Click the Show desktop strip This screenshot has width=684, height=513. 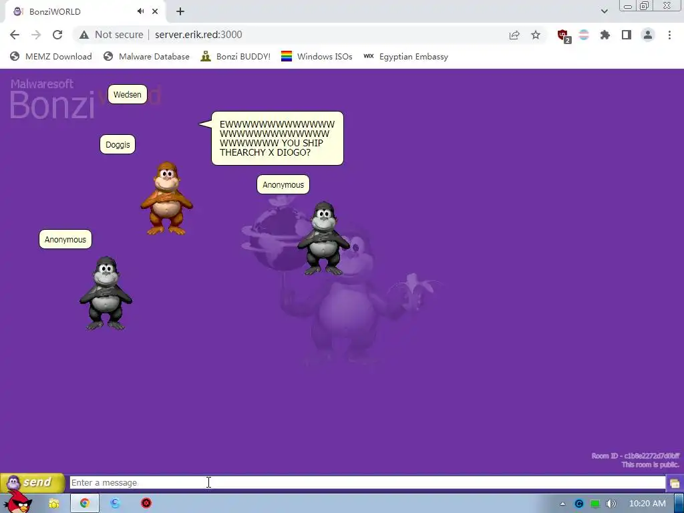tap(679, 504)
